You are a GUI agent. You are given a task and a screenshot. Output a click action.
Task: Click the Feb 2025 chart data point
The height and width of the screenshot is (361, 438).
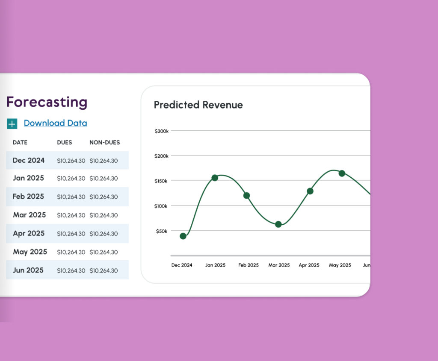(x=246, y=196)
